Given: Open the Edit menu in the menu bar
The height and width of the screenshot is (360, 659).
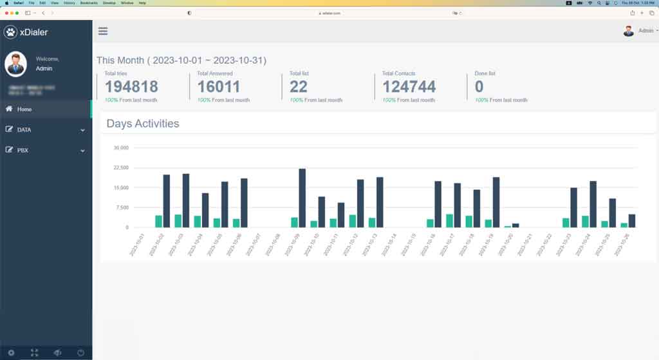Looking at the screenshot, I should 42,3.
